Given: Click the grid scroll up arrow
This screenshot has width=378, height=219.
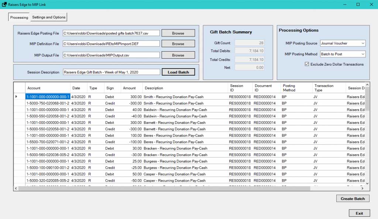Looking at the screenshot, I should (367, 85).
